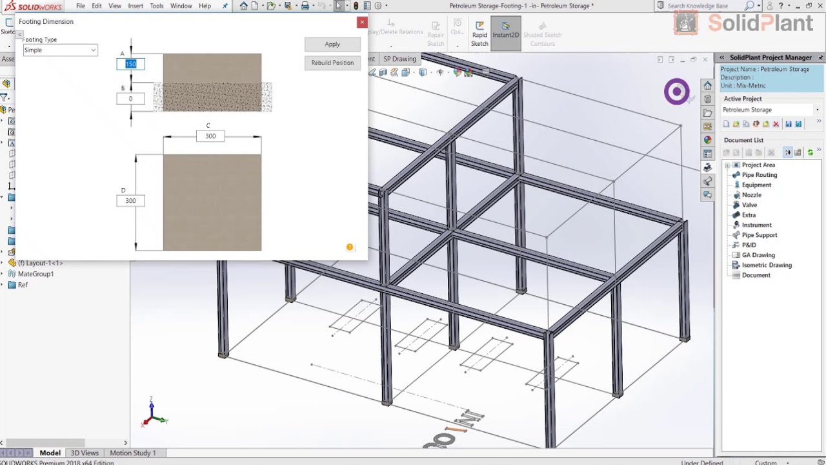Click the Rebuild Position button
This screenshot has height=465, width=826.
coord(332,63)
